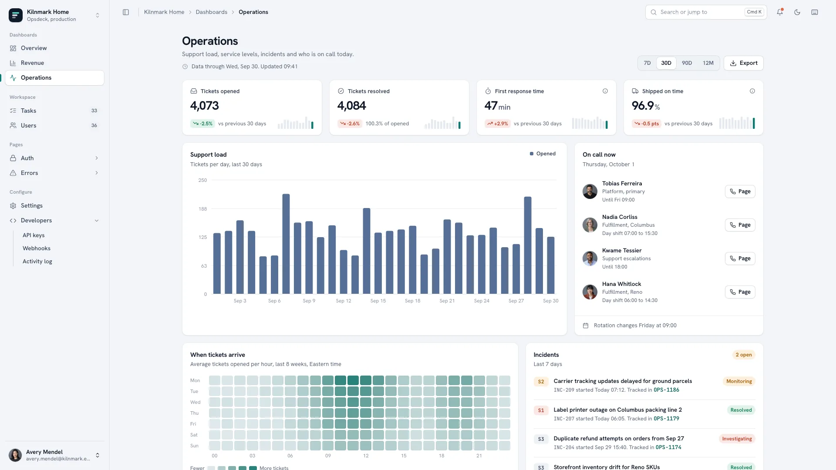Click Kilnmark Home in the breadcrumb
836x470 pixels.
point(164,12)
